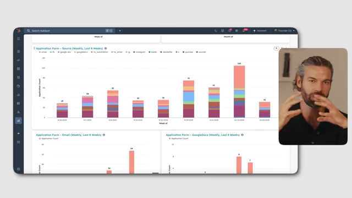
Task: Click the Email chart bar labeled 54
Action: click(x=132, y=162)
